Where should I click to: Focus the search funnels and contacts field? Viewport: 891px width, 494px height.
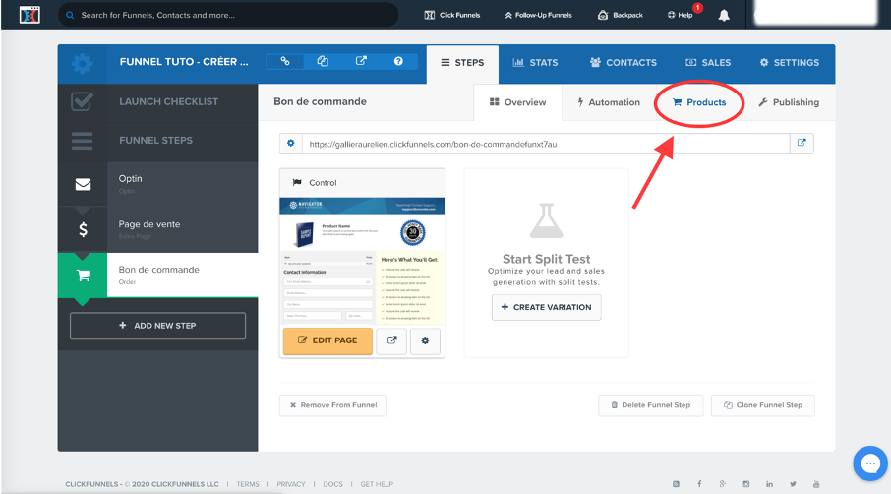pos(228,15)
